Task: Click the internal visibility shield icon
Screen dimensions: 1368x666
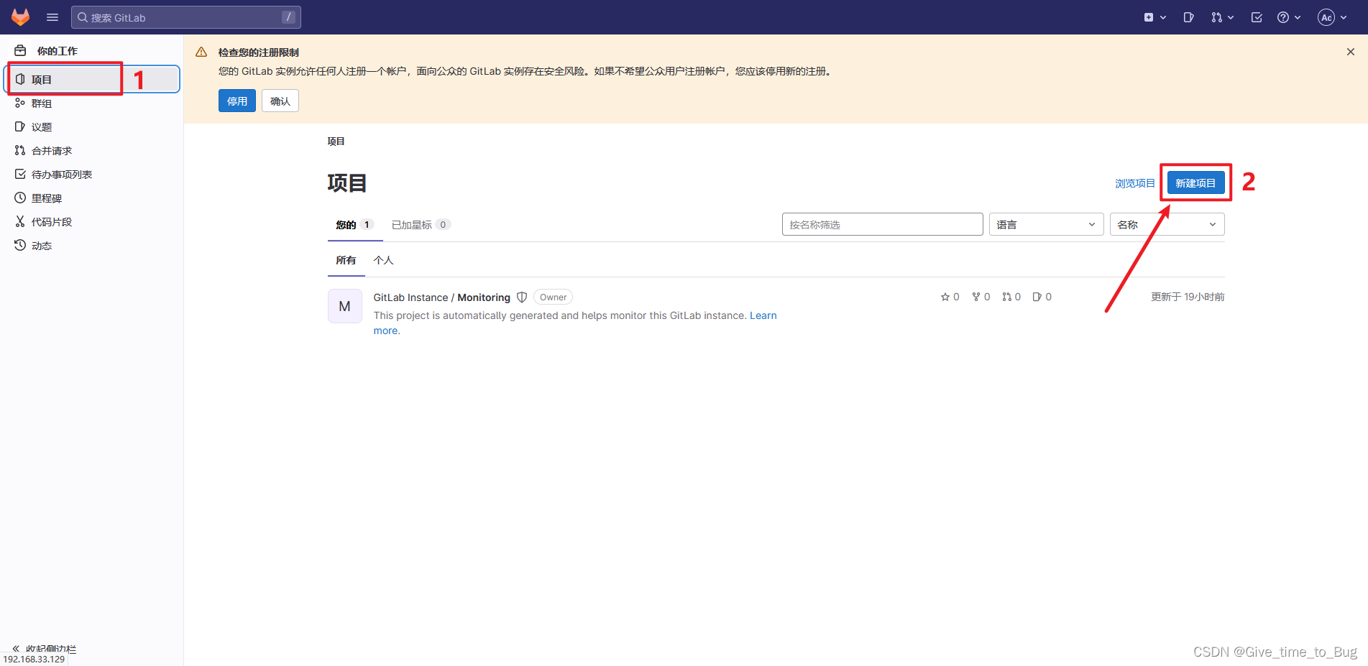Action: point(522,297)
